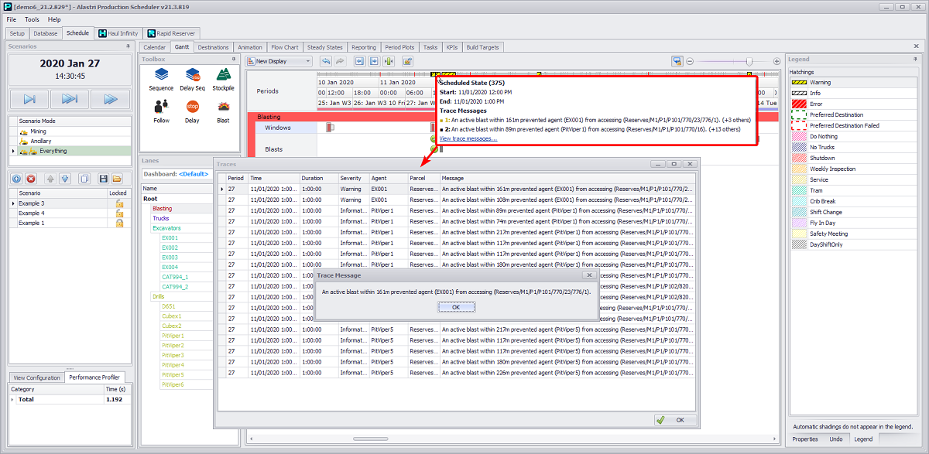Select Traces row mentioning 74m blast
Screen dimensions: 929x454
(456, 220)
